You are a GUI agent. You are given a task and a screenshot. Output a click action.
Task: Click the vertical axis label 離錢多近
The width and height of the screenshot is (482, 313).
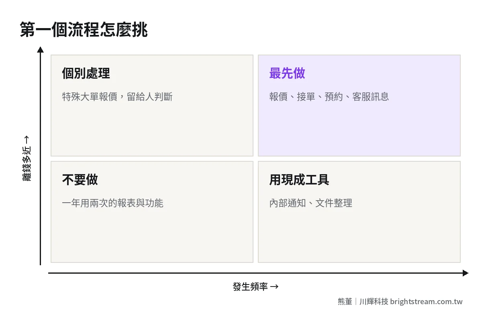click(27, 159)
